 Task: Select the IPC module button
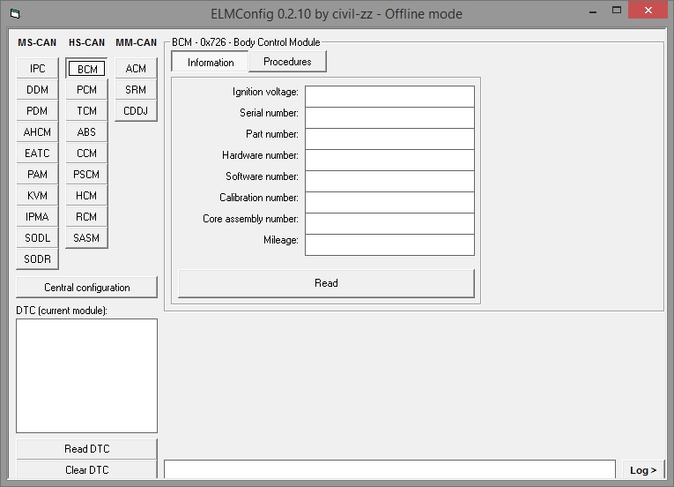pos(38,69)
